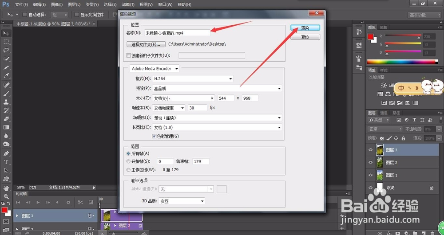Open the Frame Rate dropdown
Image resolution: width=444 pixels, height=235 pixels.
point(169,108)
